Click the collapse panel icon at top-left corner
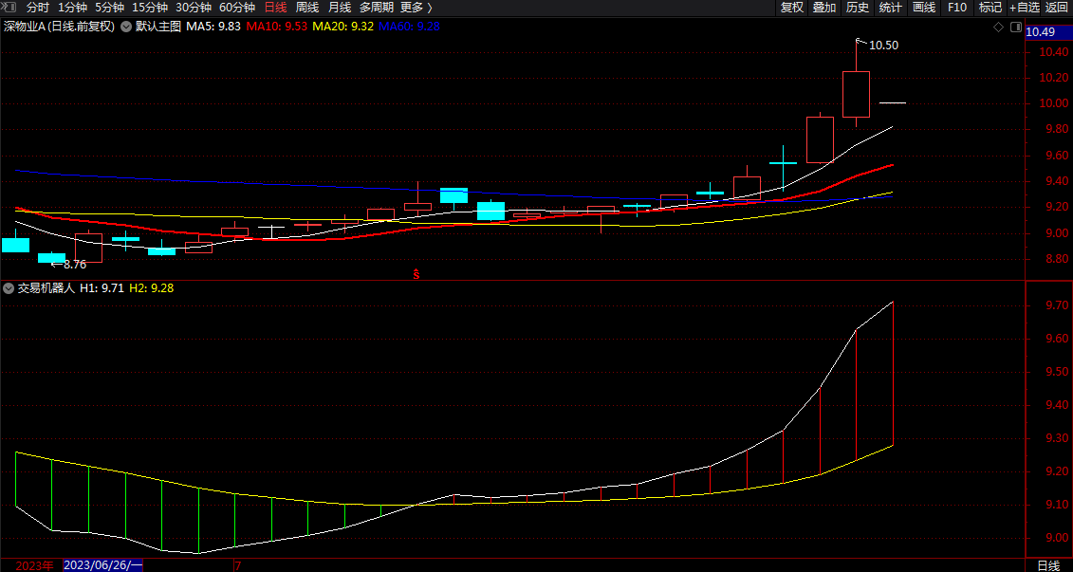Screen dimensions: 1073x572 coord(9,8)
